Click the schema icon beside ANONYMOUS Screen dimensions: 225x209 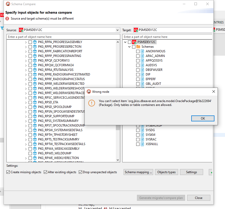(142, 51)
